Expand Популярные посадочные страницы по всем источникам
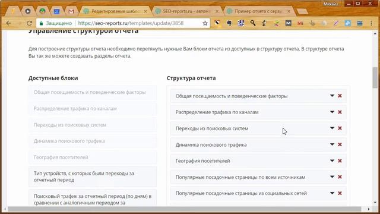Image resolution: width=380 pixels, height=214 pixels. 332,177
